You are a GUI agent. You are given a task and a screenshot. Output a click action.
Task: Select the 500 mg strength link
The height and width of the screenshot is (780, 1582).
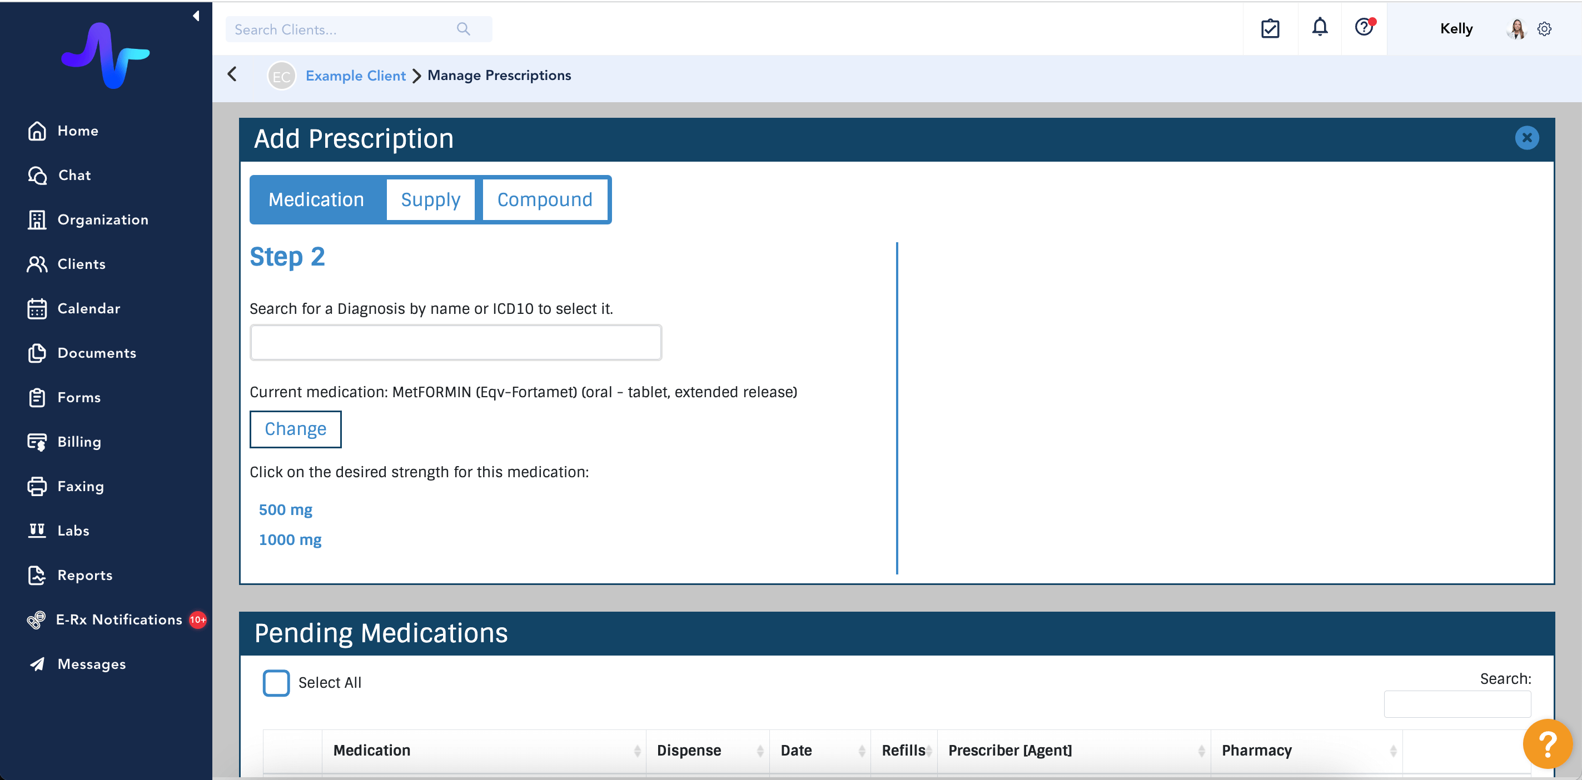tap(285, 509)
